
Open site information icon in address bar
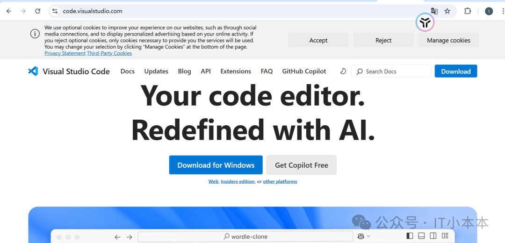55,11
